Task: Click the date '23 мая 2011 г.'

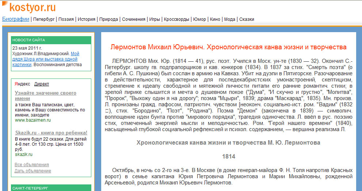Action: pyautogui.click(x=27, y=48)
